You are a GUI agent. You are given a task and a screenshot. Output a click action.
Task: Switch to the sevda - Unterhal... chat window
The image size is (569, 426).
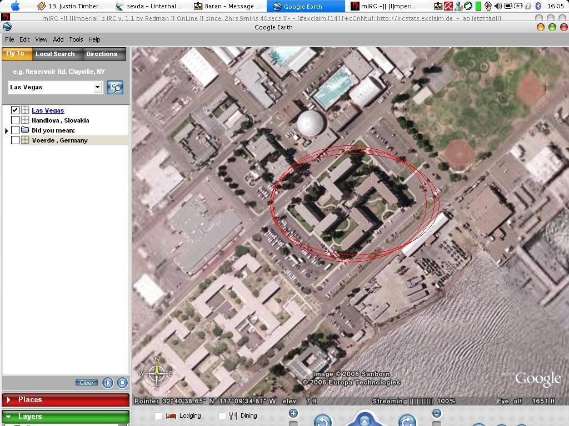(x=149, y=6)
